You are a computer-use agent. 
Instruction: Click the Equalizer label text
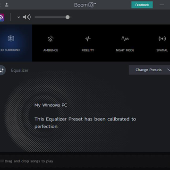pyautogui.click(x=20, y=70)
